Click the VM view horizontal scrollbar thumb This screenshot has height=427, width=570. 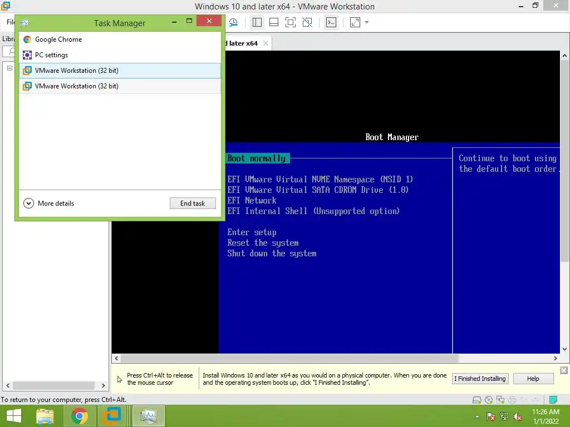289,359
